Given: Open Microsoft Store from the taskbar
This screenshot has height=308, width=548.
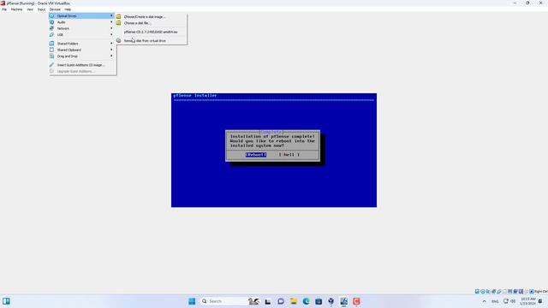Looking at the screenshot, I should click(x=319, y=301).
